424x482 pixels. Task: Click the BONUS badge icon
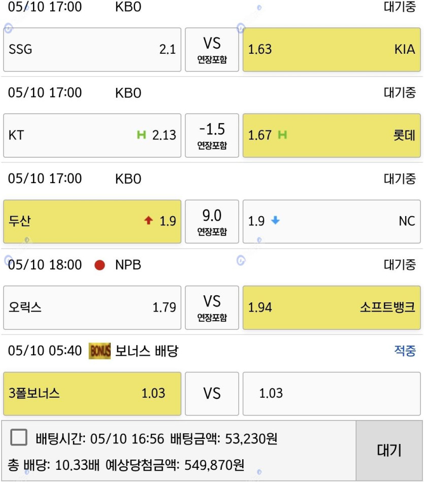[x=100, y=351]
